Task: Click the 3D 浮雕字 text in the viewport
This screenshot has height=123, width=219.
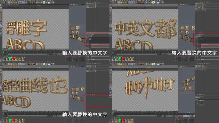Action: pyautogui.click(x=26, y=28)
